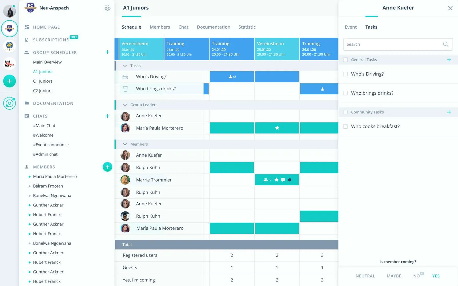Image resolution: width=458 pixels, height=286 pixels.
Task: Collapse the Tasks section chevron
Action: click(125, 66)
